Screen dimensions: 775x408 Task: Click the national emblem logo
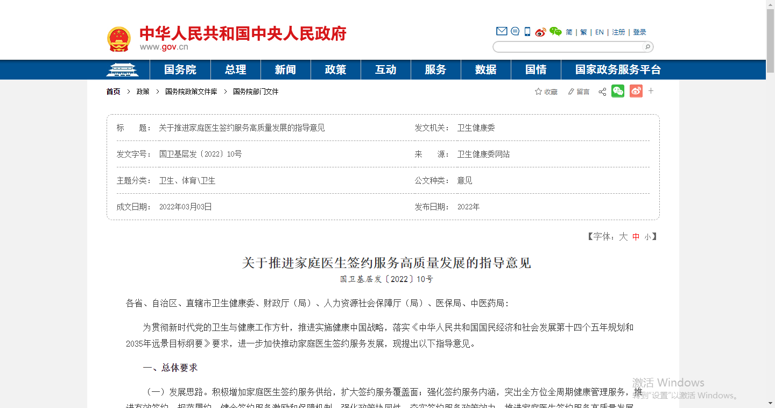119,39
